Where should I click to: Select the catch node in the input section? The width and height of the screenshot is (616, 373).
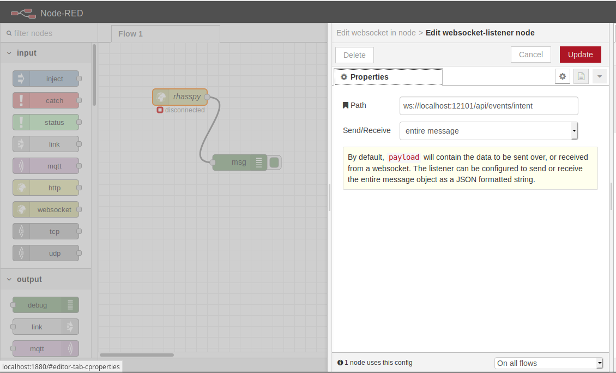[46, 100]
